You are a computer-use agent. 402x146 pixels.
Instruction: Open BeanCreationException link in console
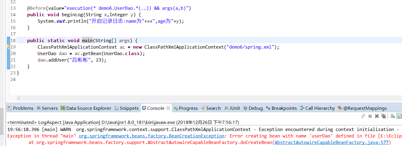point(151,136)
